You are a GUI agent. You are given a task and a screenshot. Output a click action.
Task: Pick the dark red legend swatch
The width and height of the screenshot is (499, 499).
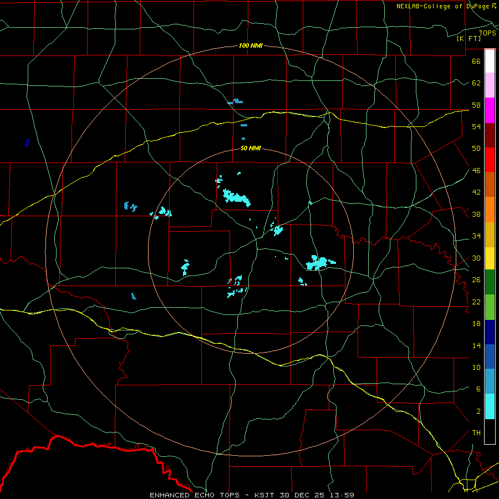(490, 135)
